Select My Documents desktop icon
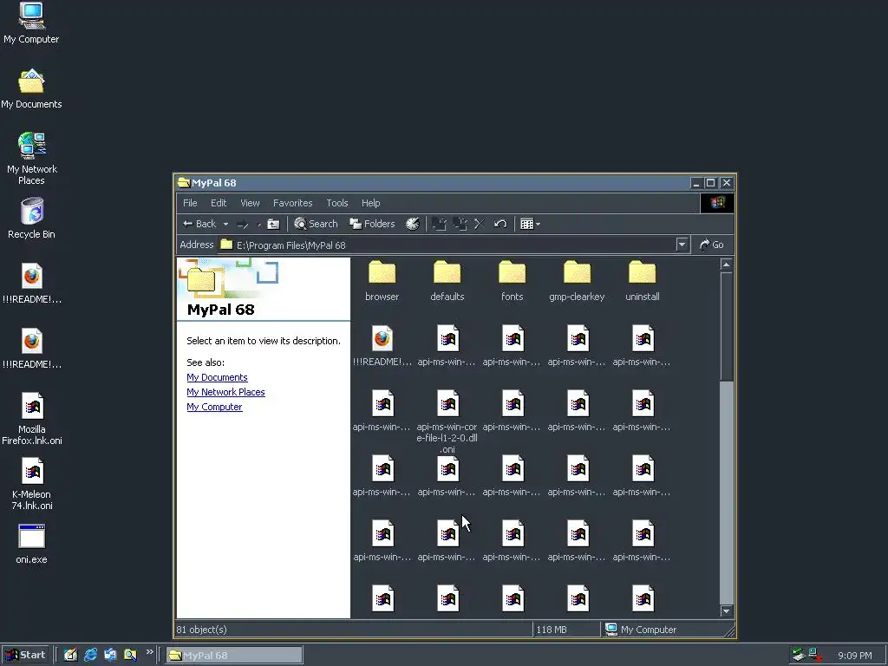 point(31,88)
